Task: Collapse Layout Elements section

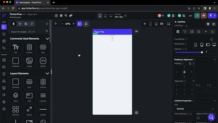Action: 47,73
